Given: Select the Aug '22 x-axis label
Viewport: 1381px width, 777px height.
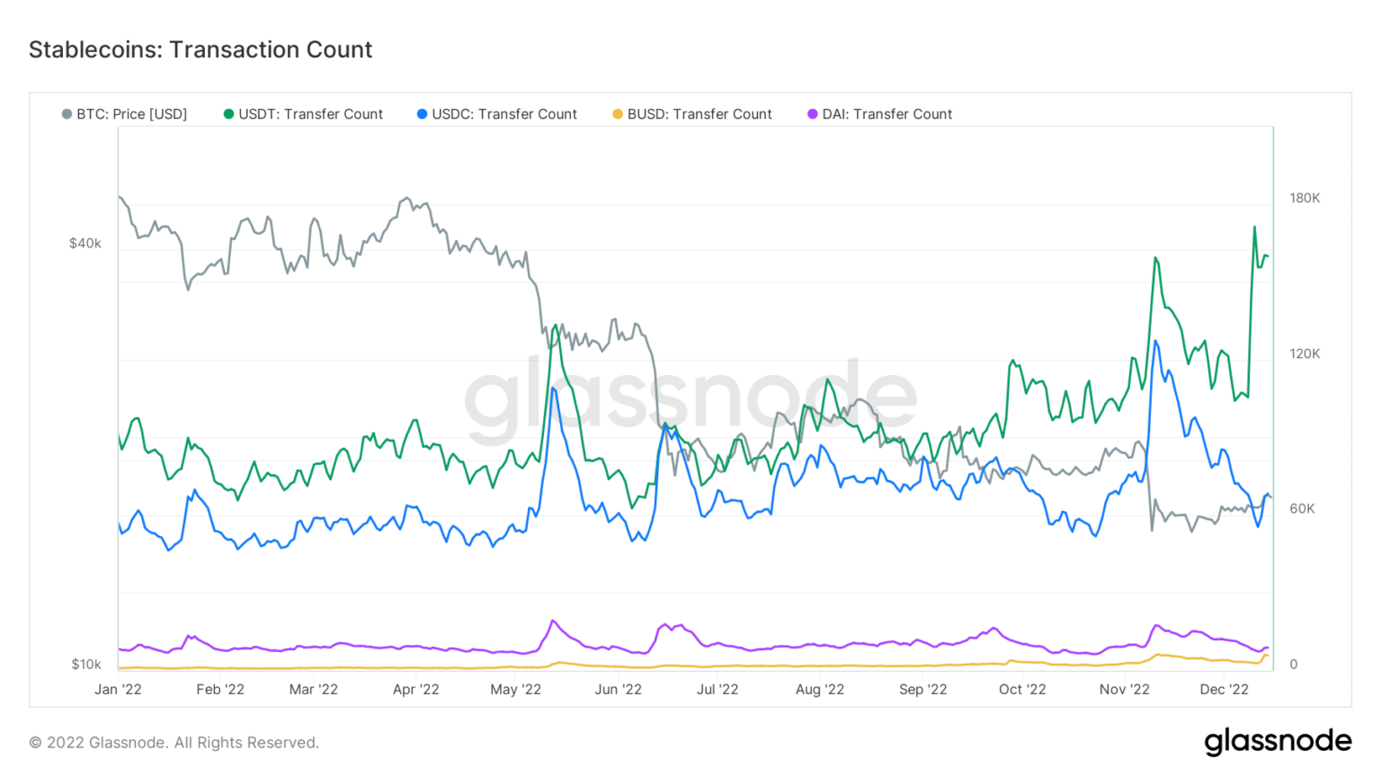Looking at the screenshot, I should [x=820, y=690].
